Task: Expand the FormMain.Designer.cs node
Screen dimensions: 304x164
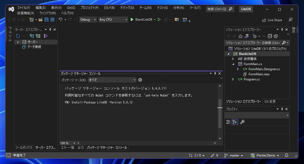Action: tap(238, 69)
